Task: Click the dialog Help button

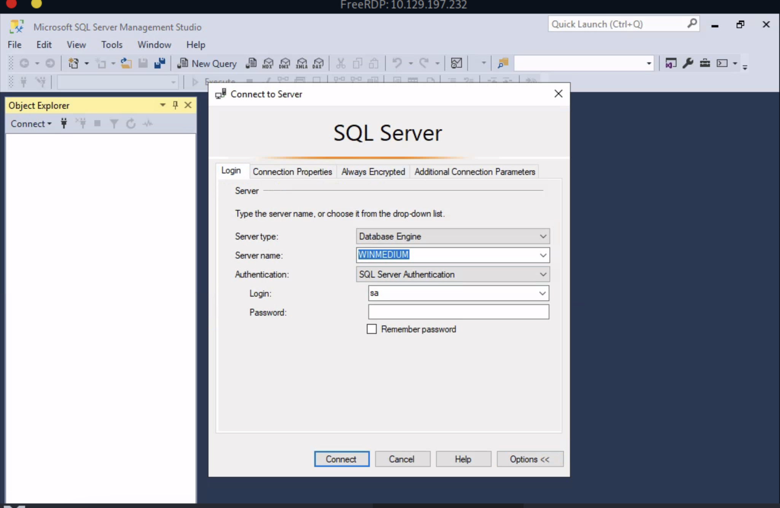Action: coord(463,459)
